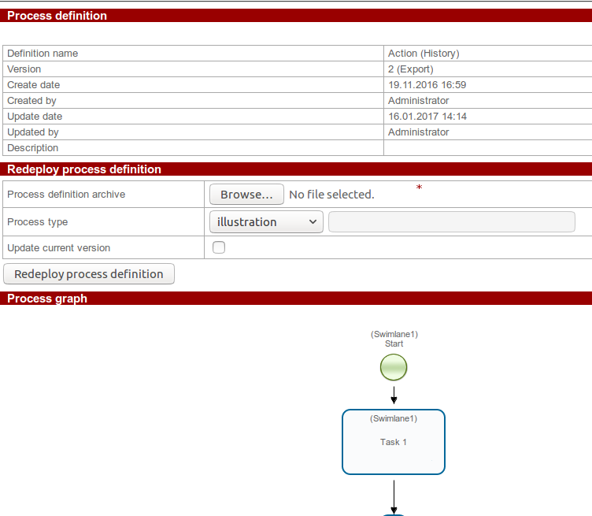Click the Created by Administrator value
This screenshot has height=516, width=592.
(x=419, y=101)
